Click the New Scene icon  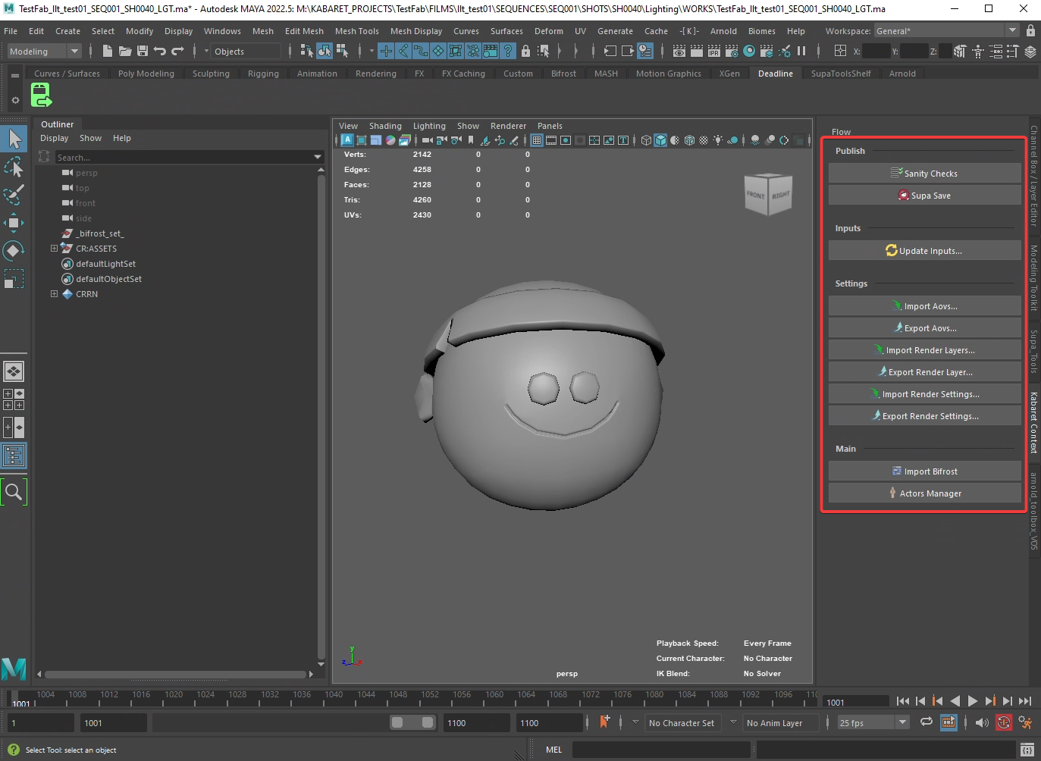click(x=107, y=52)
